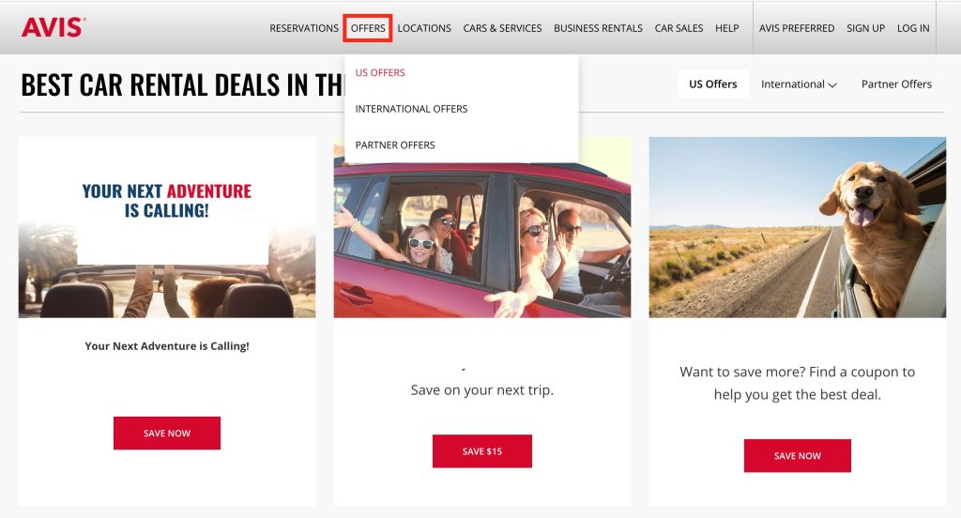Open the golden retriever coupon image
This screenshot has width=961, height=518.
[x=798, y=227]
